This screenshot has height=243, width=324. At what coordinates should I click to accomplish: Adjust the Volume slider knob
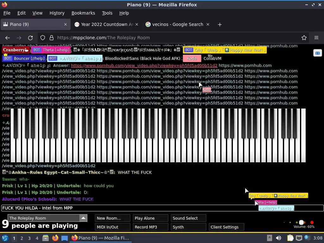[x=302, y=222]
